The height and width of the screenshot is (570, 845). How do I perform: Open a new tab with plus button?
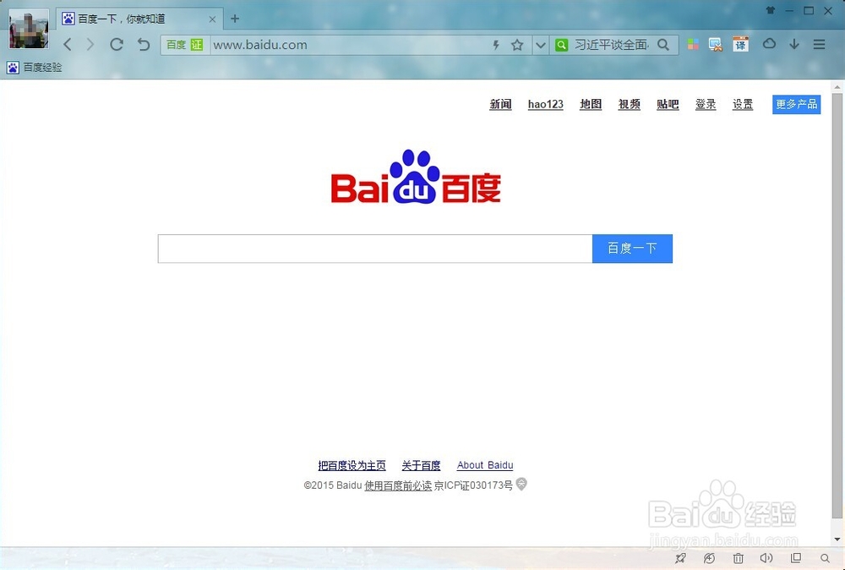point(234,19)
